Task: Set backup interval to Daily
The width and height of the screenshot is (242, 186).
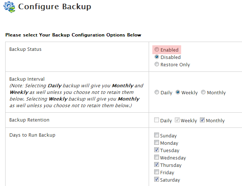Action: point(157,92)
